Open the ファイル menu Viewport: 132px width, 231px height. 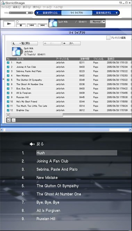(6, 7)
